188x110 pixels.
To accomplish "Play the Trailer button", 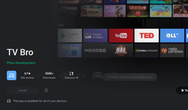I will pyautogui.click(x=182, y=90).
